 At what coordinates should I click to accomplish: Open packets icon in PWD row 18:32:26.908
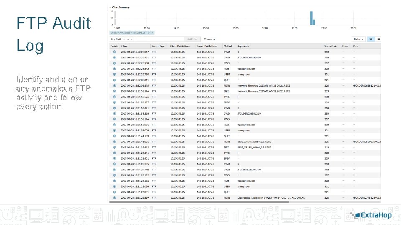click(114, 63)
